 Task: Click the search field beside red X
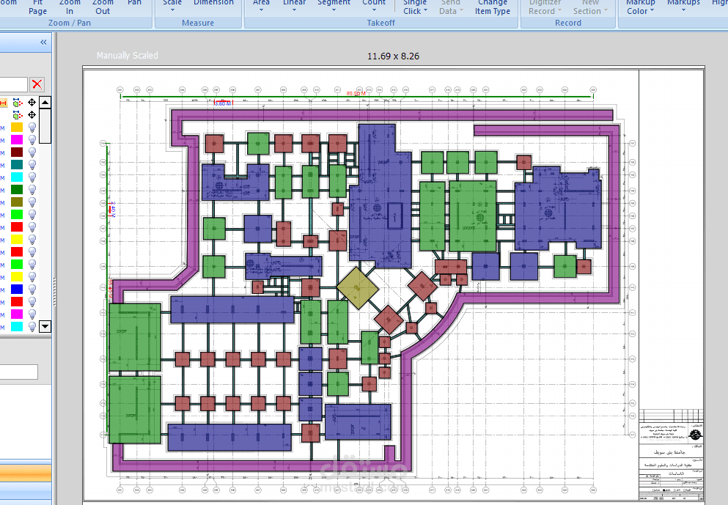pyautogui.click(x=13, y=84)
